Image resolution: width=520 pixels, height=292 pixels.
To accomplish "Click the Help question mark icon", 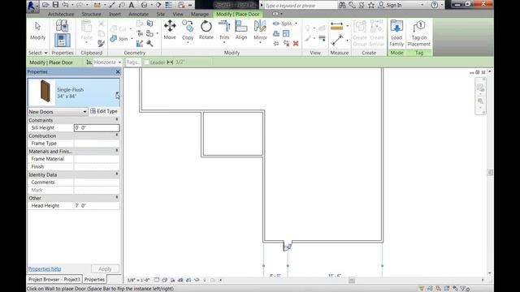I will (x=435, y=5).
